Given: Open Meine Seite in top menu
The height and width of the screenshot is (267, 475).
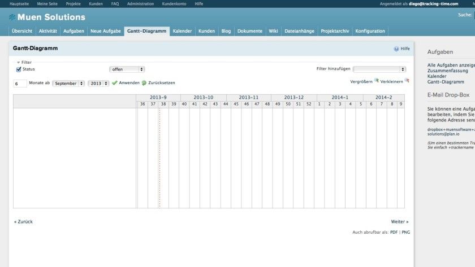Looking at the screenshot, I should [x=47, y=4].
